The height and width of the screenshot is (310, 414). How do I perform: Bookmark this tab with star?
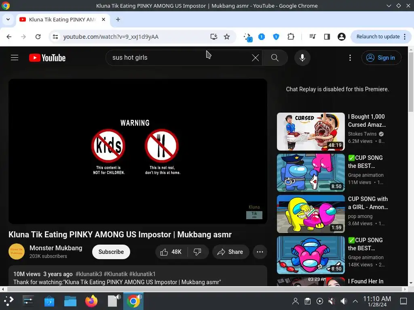coord(227,37)
